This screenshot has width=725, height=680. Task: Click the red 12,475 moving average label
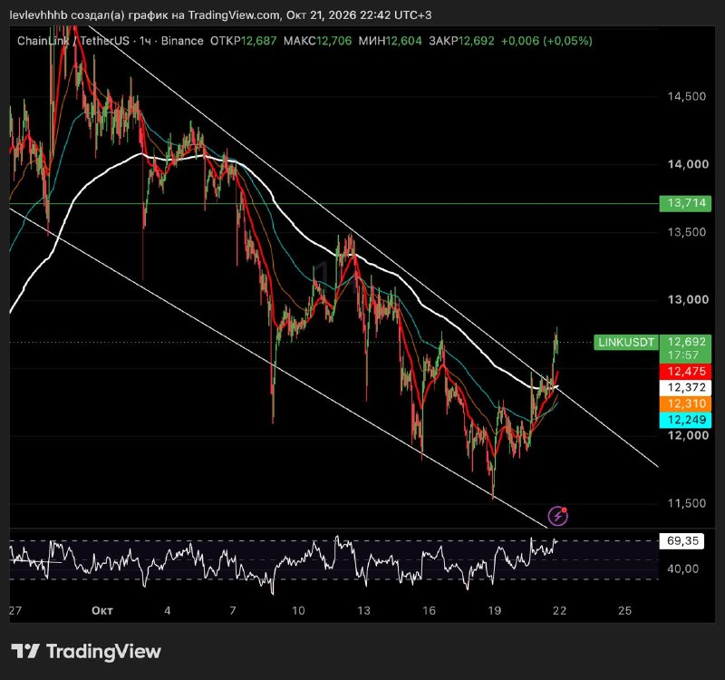pos(686,372)
